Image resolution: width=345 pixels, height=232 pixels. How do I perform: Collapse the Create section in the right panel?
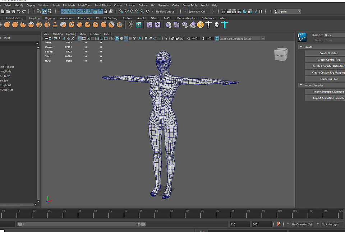coord(301,47)
